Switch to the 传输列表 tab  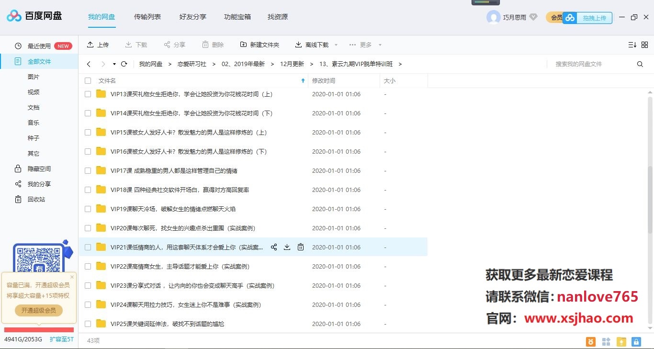click(x=147, y=17)
